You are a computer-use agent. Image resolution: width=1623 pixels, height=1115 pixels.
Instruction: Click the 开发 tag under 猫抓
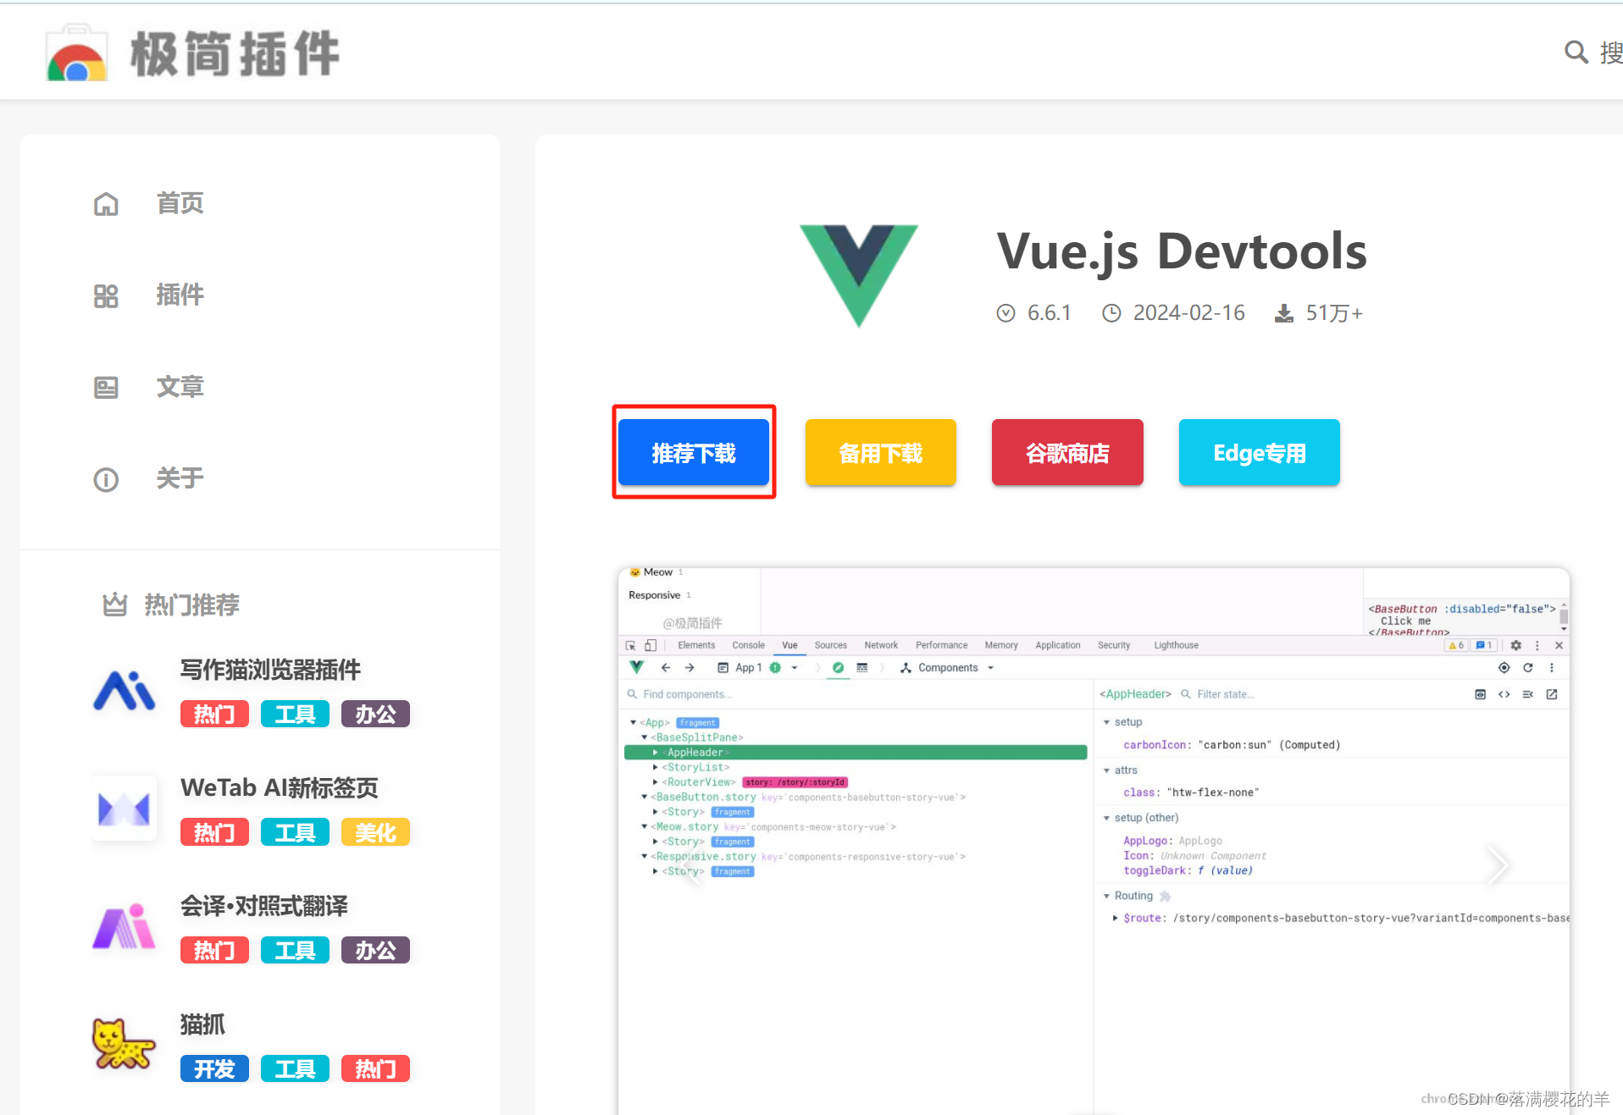pyautogui.click(x=214, y=1069)
